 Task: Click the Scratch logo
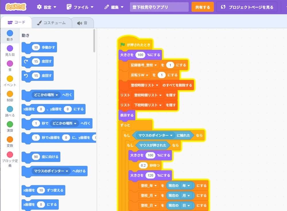click(x=16, y=7)
